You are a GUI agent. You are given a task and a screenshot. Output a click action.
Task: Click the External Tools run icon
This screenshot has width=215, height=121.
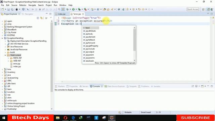pyautogui.click(x=85, y=9)
